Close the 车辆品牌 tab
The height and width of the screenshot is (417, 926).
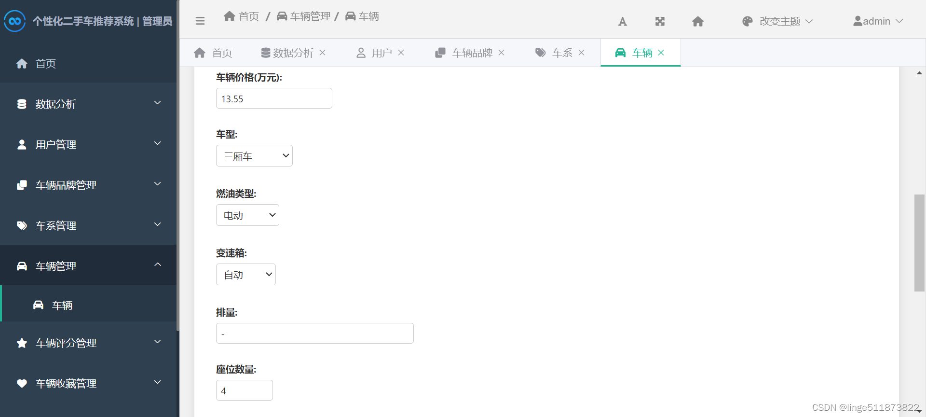(501, 53)
